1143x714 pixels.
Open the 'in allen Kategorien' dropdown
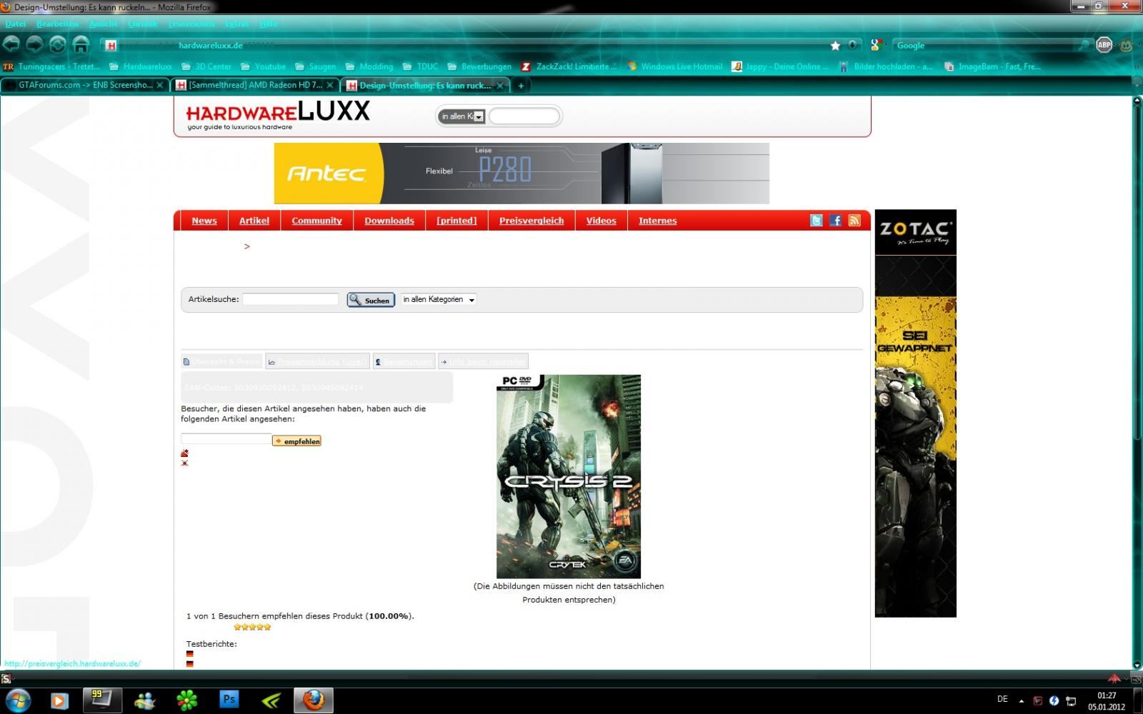point(439,300)
